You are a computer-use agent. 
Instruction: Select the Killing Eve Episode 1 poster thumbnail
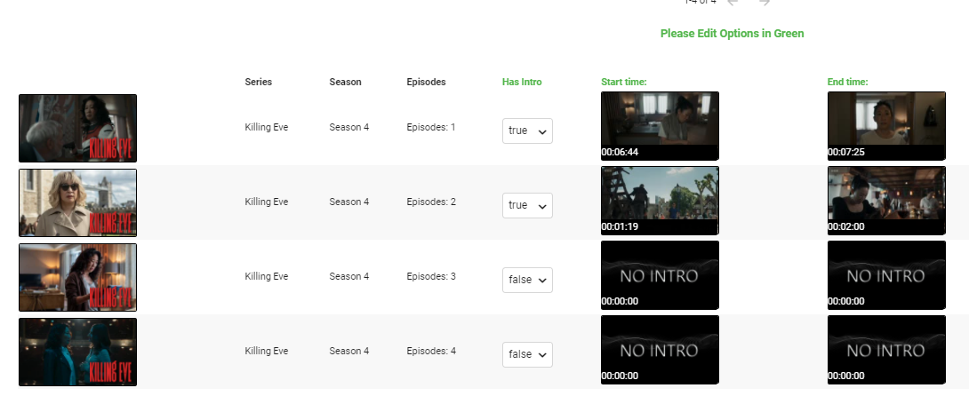78,128
